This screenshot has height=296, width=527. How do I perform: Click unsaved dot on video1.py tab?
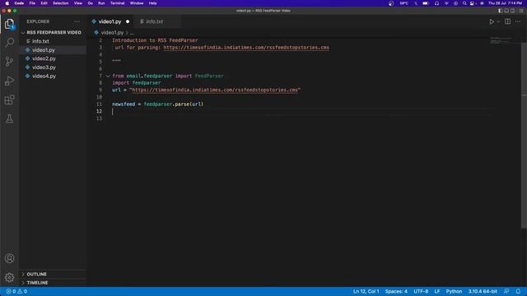point(128,21)
